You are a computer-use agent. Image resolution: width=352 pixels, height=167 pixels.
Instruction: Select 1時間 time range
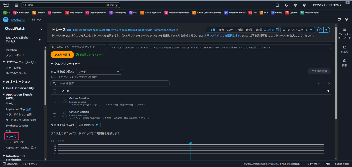pyautogui.click(x=239, y=30)
